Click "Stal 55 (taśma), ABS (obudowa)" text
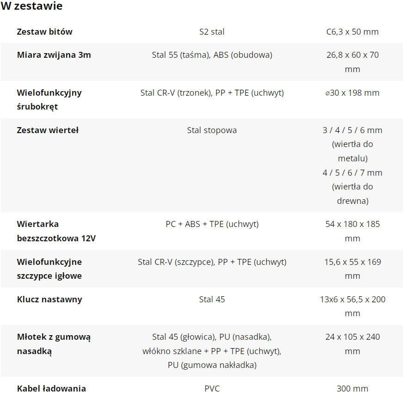Image resolution: width=403 pixels, height=398 pixels. [212, 55]
